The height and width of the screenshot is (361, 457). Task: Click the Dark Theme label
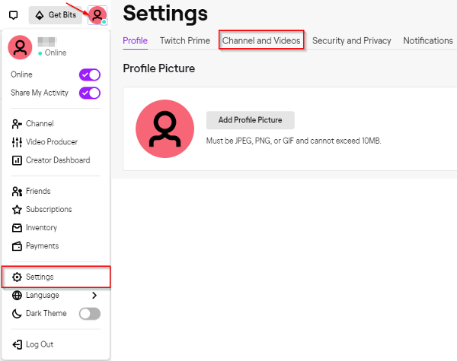click(x=46, y=314)
